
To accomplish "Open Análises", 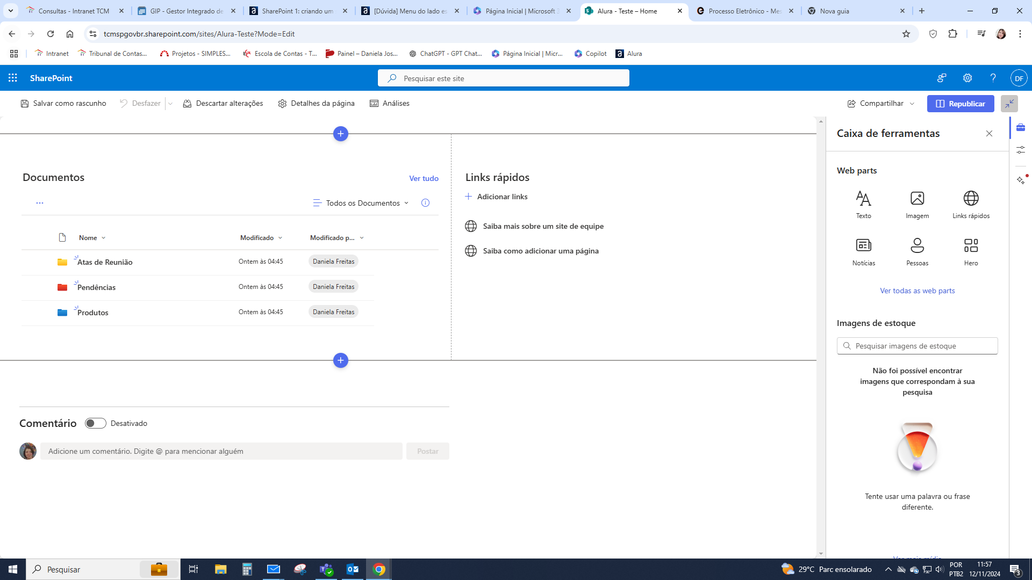I will [x=390, y=104].
